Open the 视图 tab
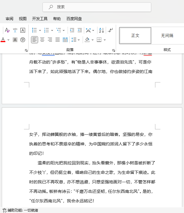 point(22,19)
